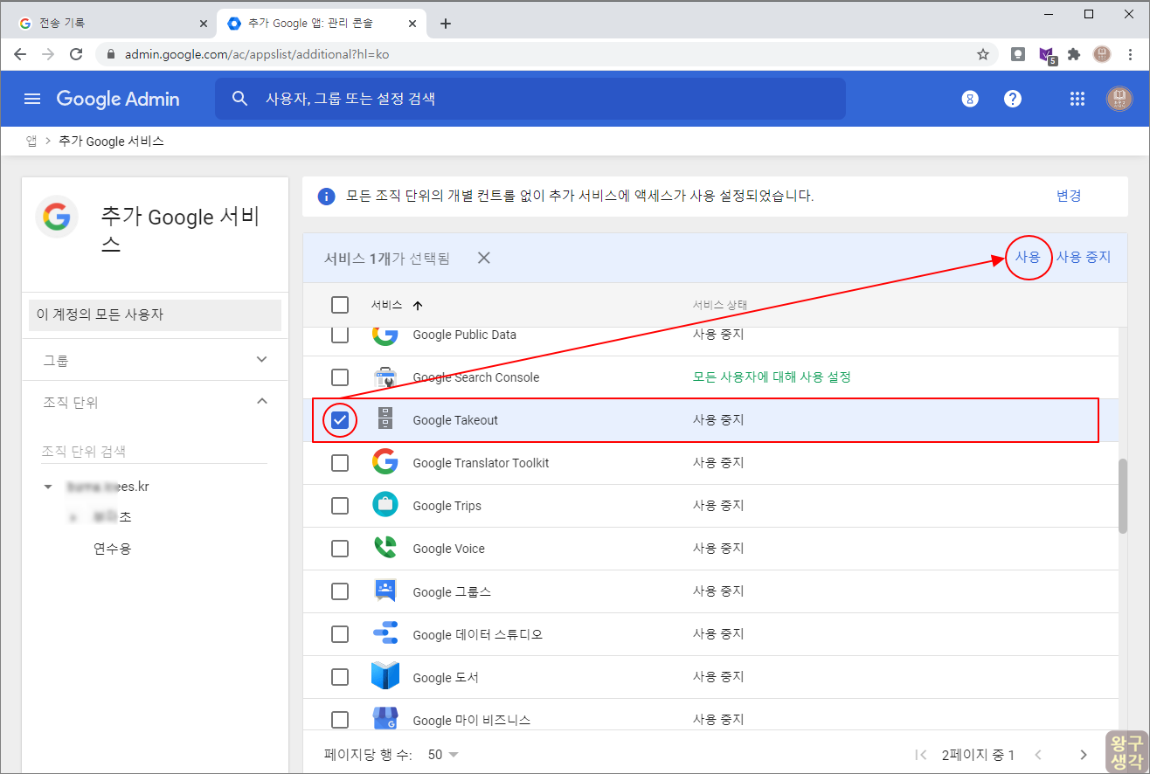Select the 연수용 organizational unit
1150x774 pixels.
(113, 549)
